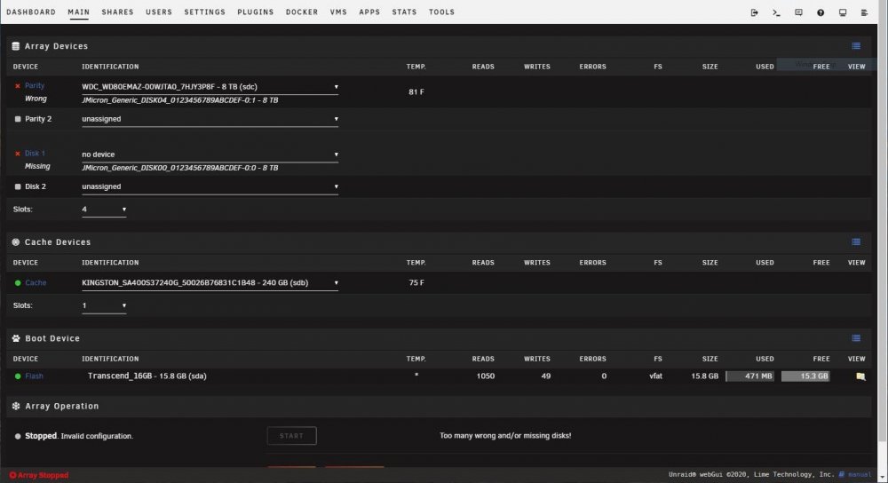Click the JMicron_Generic_DISK04 identification text
This screenshot has height=483, width=888.
(180, 100)
